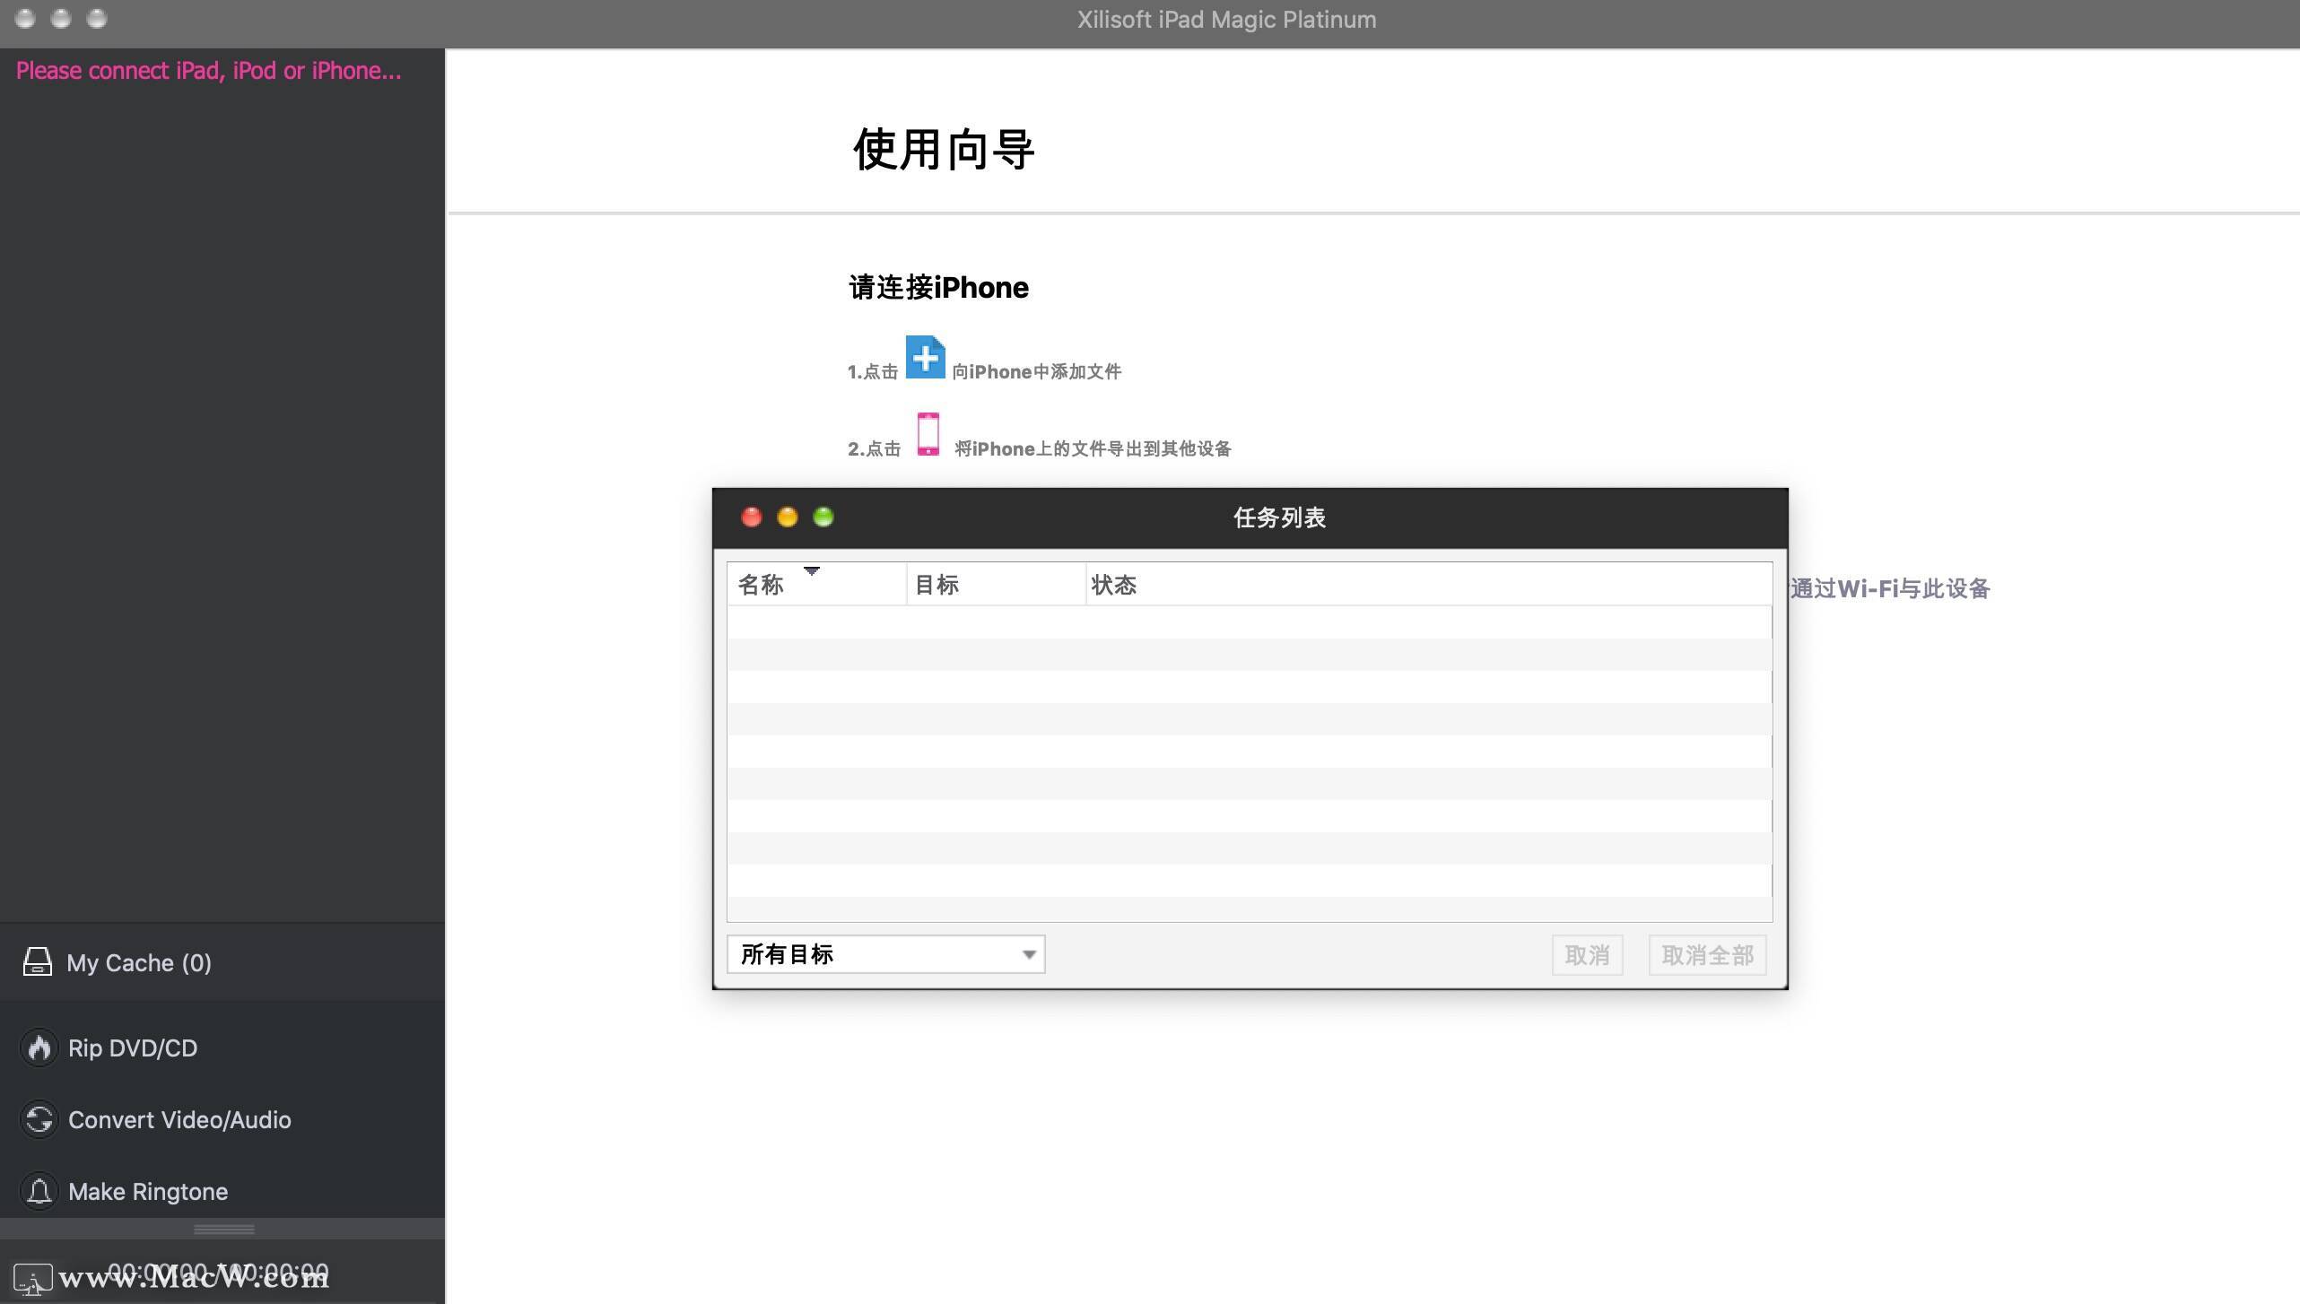Zoom the 任务列表 window with green button
The height and width of the screenshot is (1304, 2300).
pyautogui.click(x=823, y=517)
